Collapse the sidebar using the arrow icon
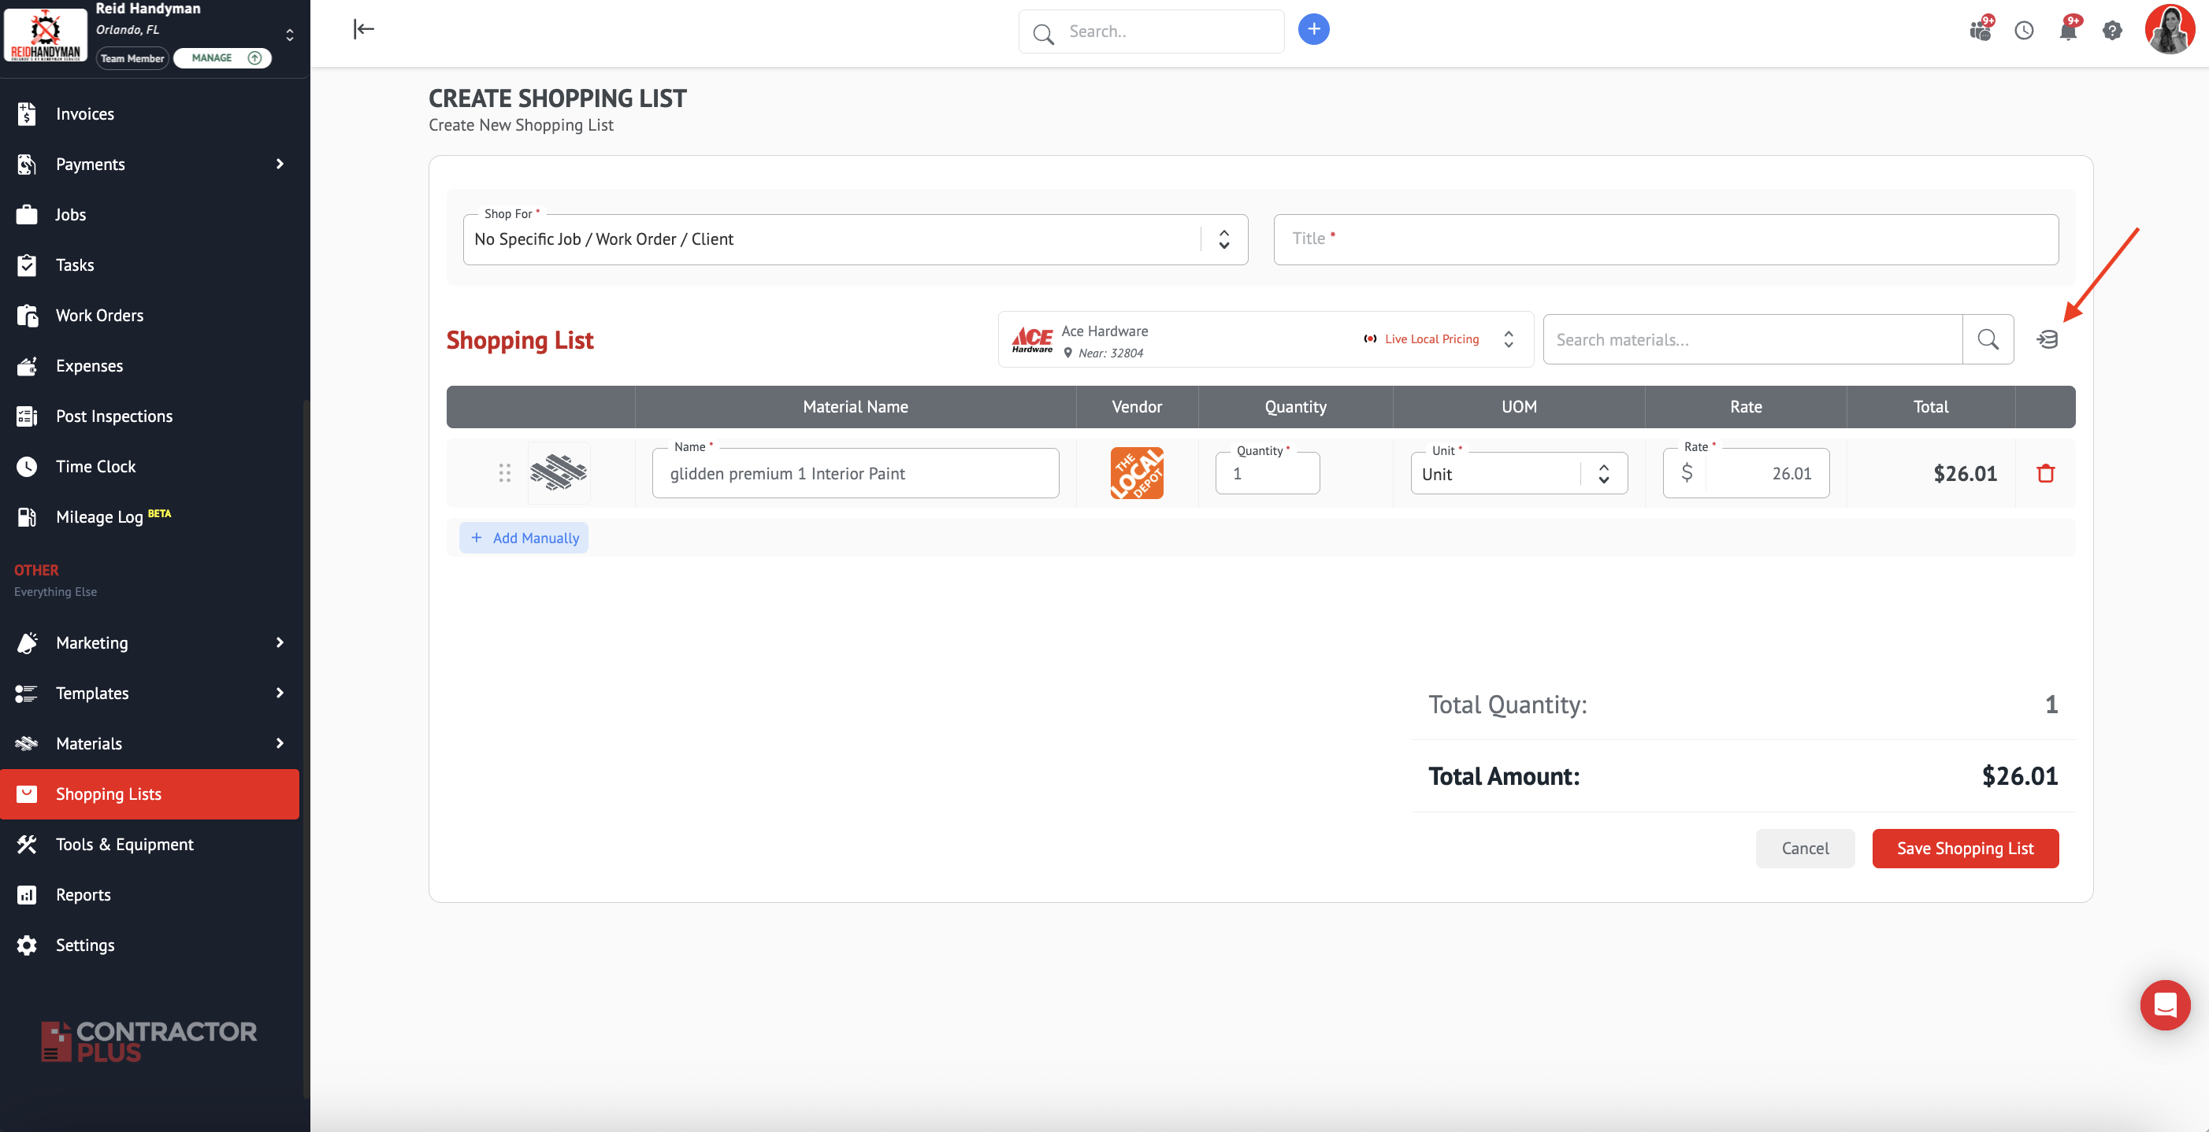The image size is (2209, 1132). [x=364, y=30]
